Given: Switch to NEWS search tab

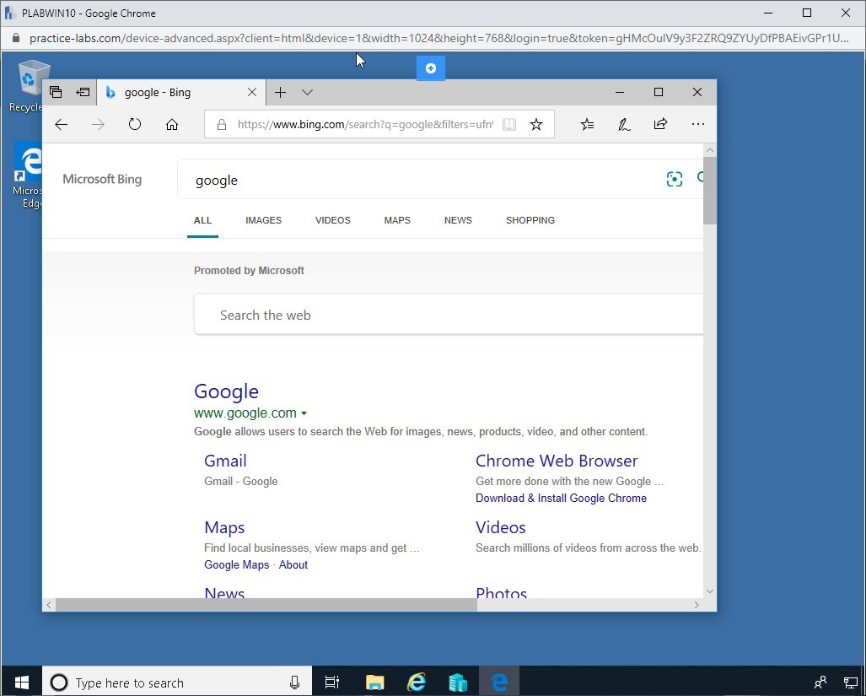Looking at the screenshot, I should (458, 220).
